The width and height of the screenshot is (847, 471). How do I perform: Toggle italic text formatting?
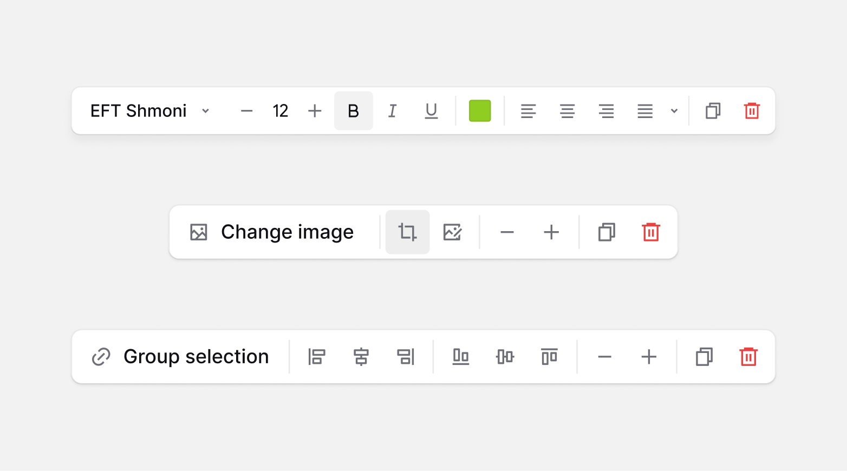(393, 111)
